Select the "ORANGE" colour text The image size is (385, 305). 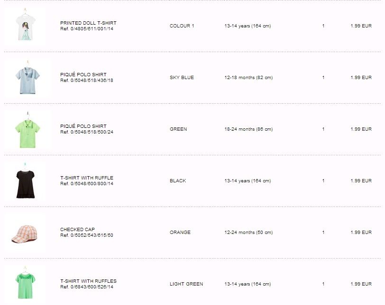[x=180, y=233]
